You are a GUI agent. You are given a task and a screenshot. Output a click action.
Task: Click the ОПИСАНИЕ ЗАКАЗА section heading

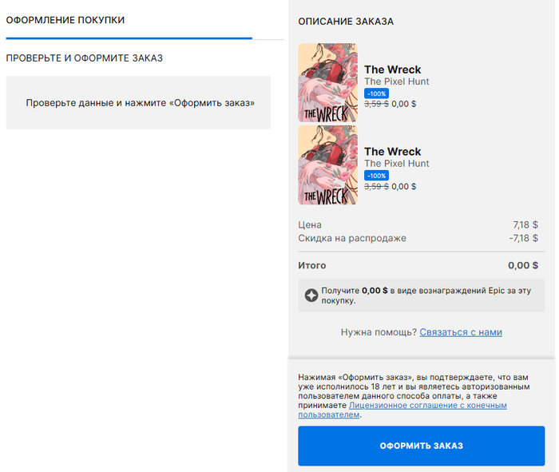(346, 22)
